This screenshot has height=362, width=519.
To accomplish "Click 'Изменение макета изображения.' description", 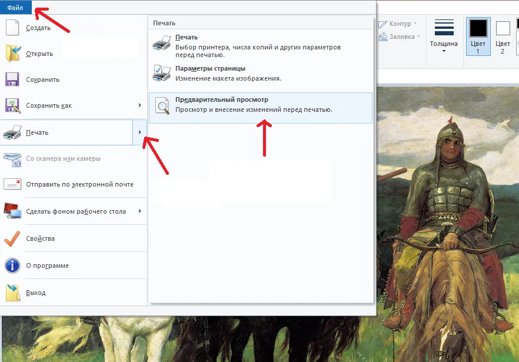I will tap(228, 78).
